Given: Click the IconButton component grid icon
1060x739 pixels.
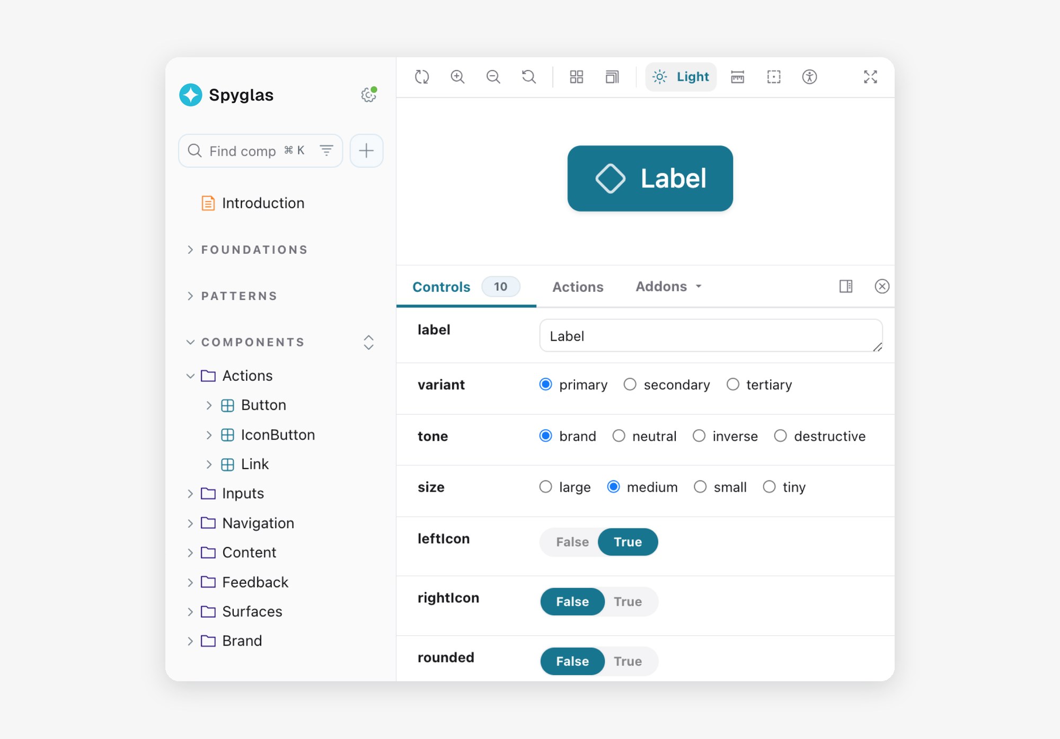Looking at the screenshot, I should (x=227, y=435).
